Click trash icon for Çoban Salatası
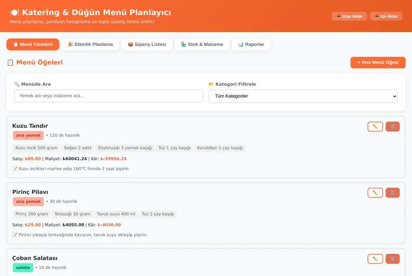 [393, 259]
